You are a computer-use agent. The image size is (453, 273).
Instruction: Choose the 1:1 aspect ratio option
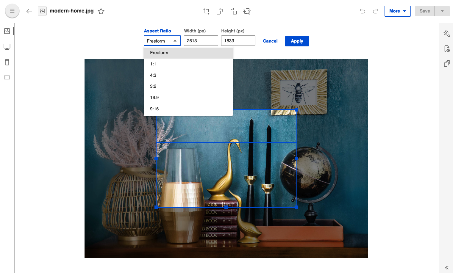coord(153,64)
